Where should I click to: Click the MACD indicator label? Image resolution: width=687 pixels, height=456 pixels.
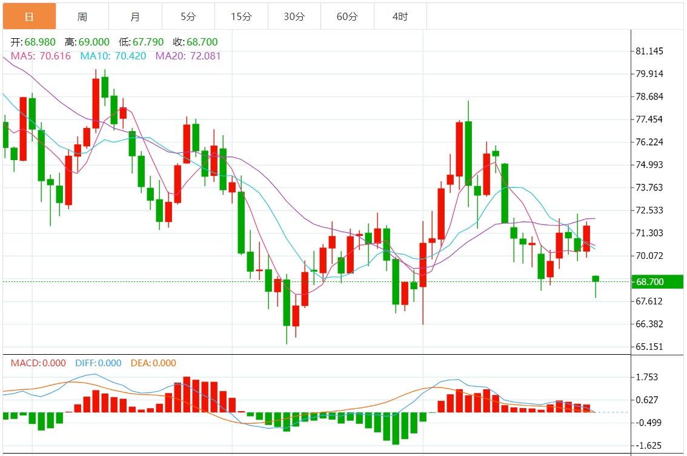pyautogui.click(x=38, y=363)
